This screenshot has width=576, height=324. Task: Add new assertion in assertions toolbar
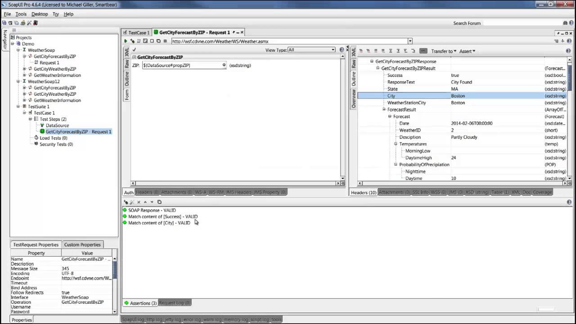tap(126, 202)
